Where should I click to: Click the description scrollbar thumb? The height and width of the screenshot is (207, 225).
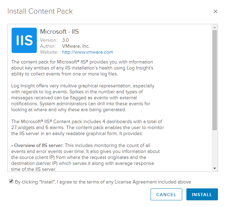215,81
